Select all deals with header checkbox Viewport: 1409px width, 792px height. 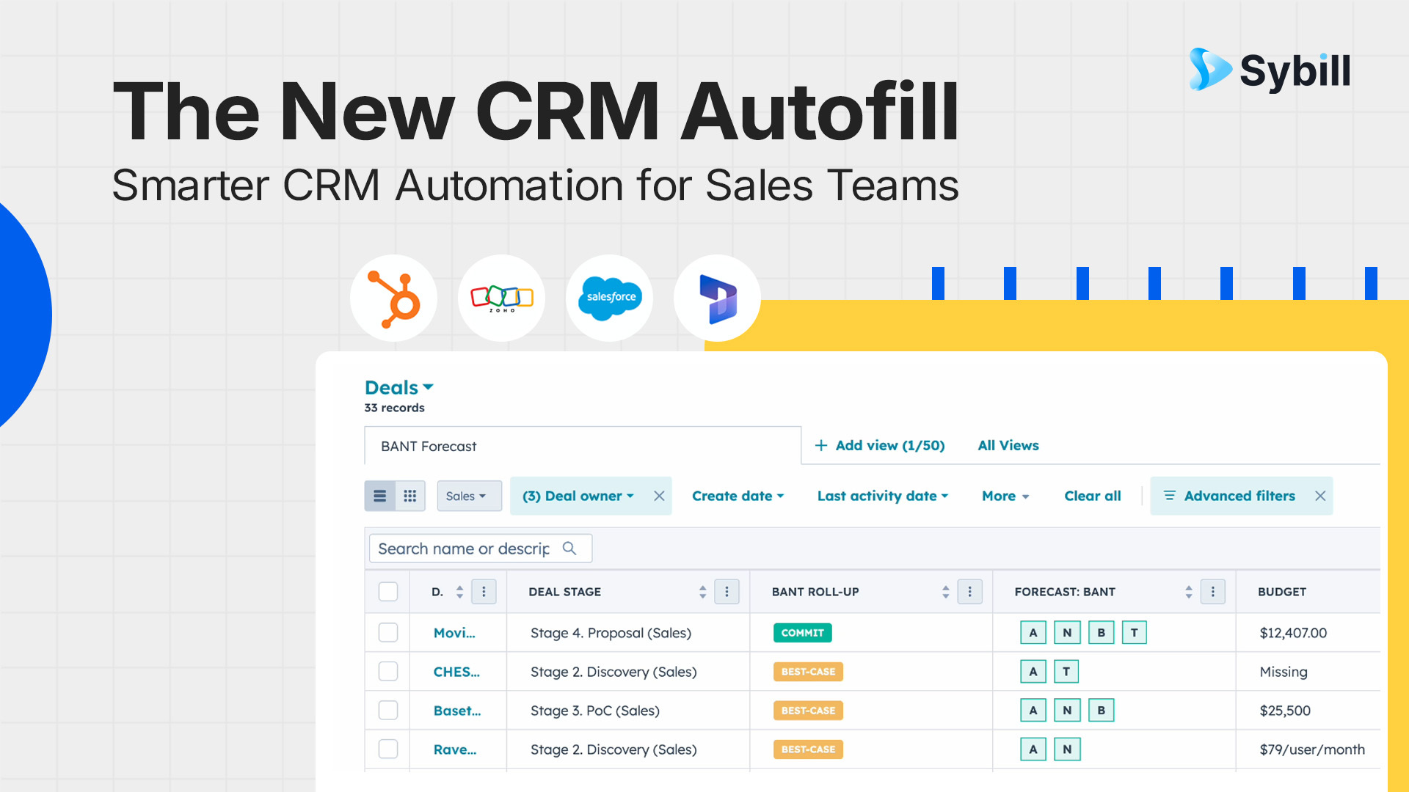tap(388, 591)
